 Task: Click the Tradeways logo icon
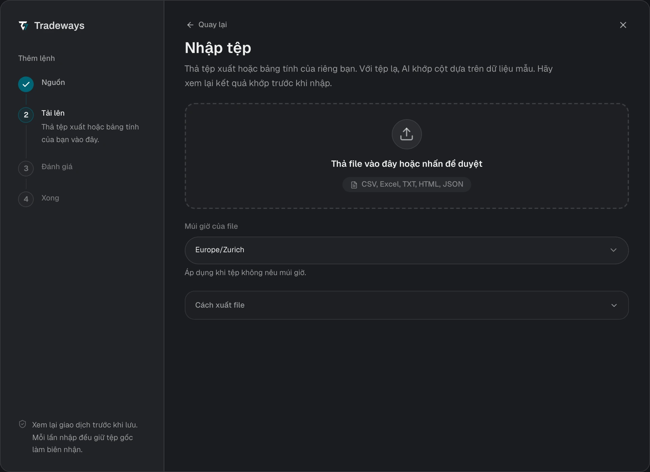click(x=23, y=25)
